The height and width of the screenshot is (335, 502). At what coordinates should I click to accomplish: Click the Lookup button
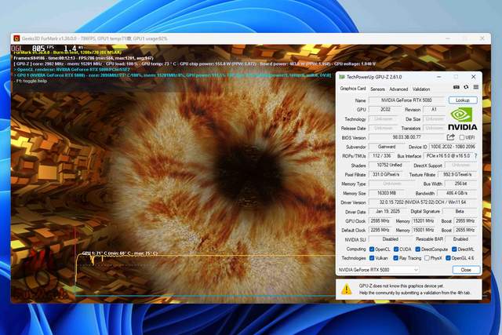pyautogui.click(x=463, y=100)
